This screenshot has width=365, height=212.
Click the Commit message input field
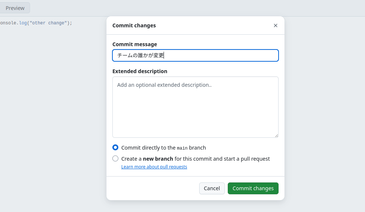click(x=195, y=55)
